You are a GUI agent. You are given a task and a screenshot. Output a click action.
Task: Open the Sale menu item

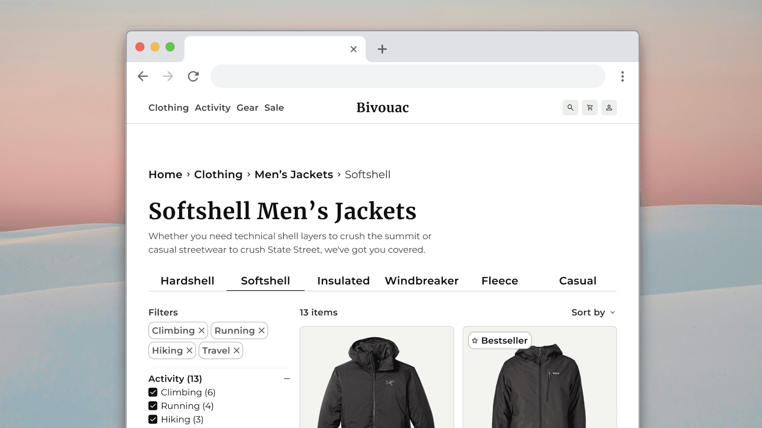(x=274, y=107)
